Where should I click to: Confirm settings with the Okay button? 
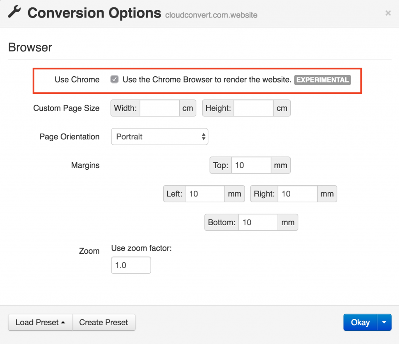(x=360, y=322)
